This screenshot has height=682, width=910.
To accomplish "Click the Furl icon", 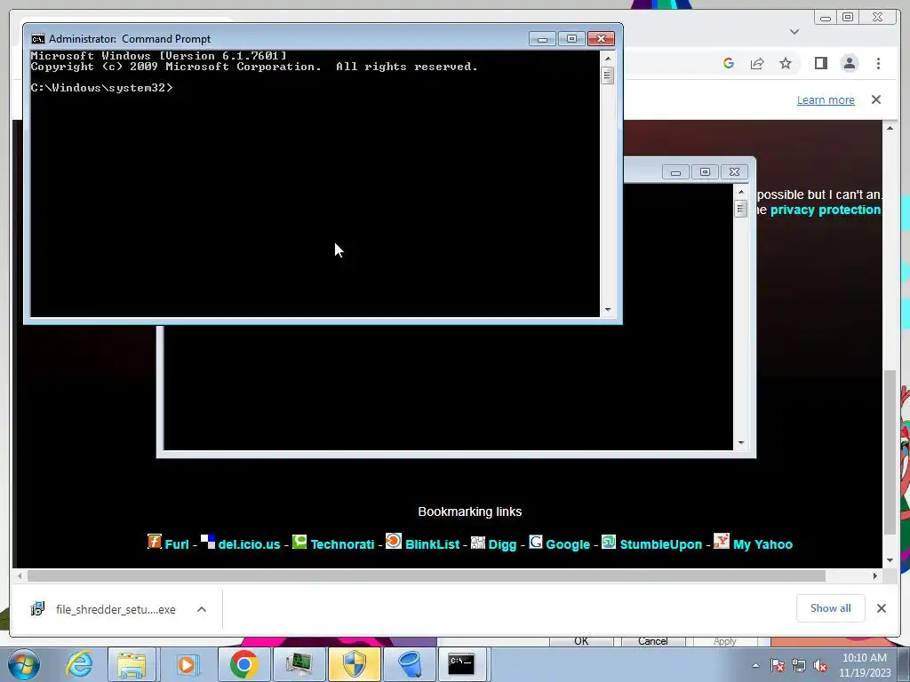I will tap(155, 541).
